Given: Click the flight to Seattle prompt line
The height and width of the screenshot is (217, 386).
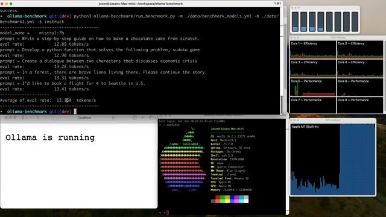Looking at the screenshot, I should pos(72,83).
